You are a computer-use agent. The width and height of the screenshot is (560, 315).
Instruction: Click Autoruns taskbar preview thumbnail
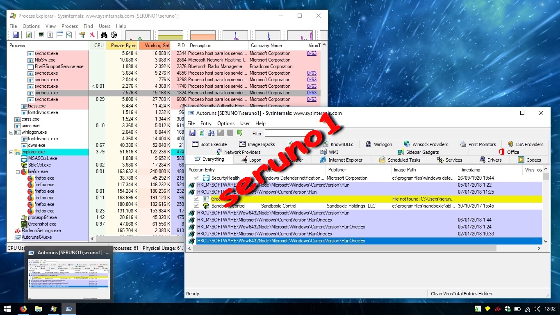[69, 279]
